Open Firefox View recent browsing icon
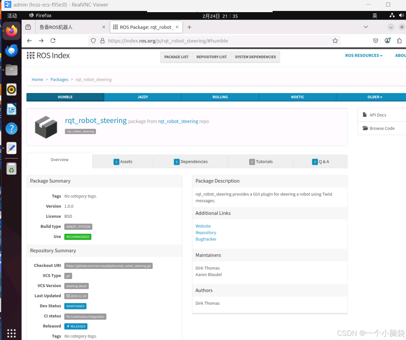406x340 pixels. tap(28, 27)
